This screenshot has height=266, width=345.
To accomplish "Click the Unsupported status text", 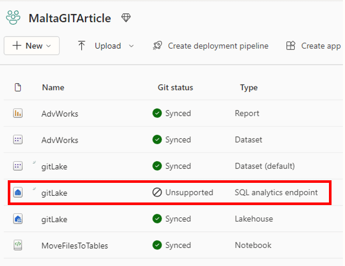I will pos(189,193).
